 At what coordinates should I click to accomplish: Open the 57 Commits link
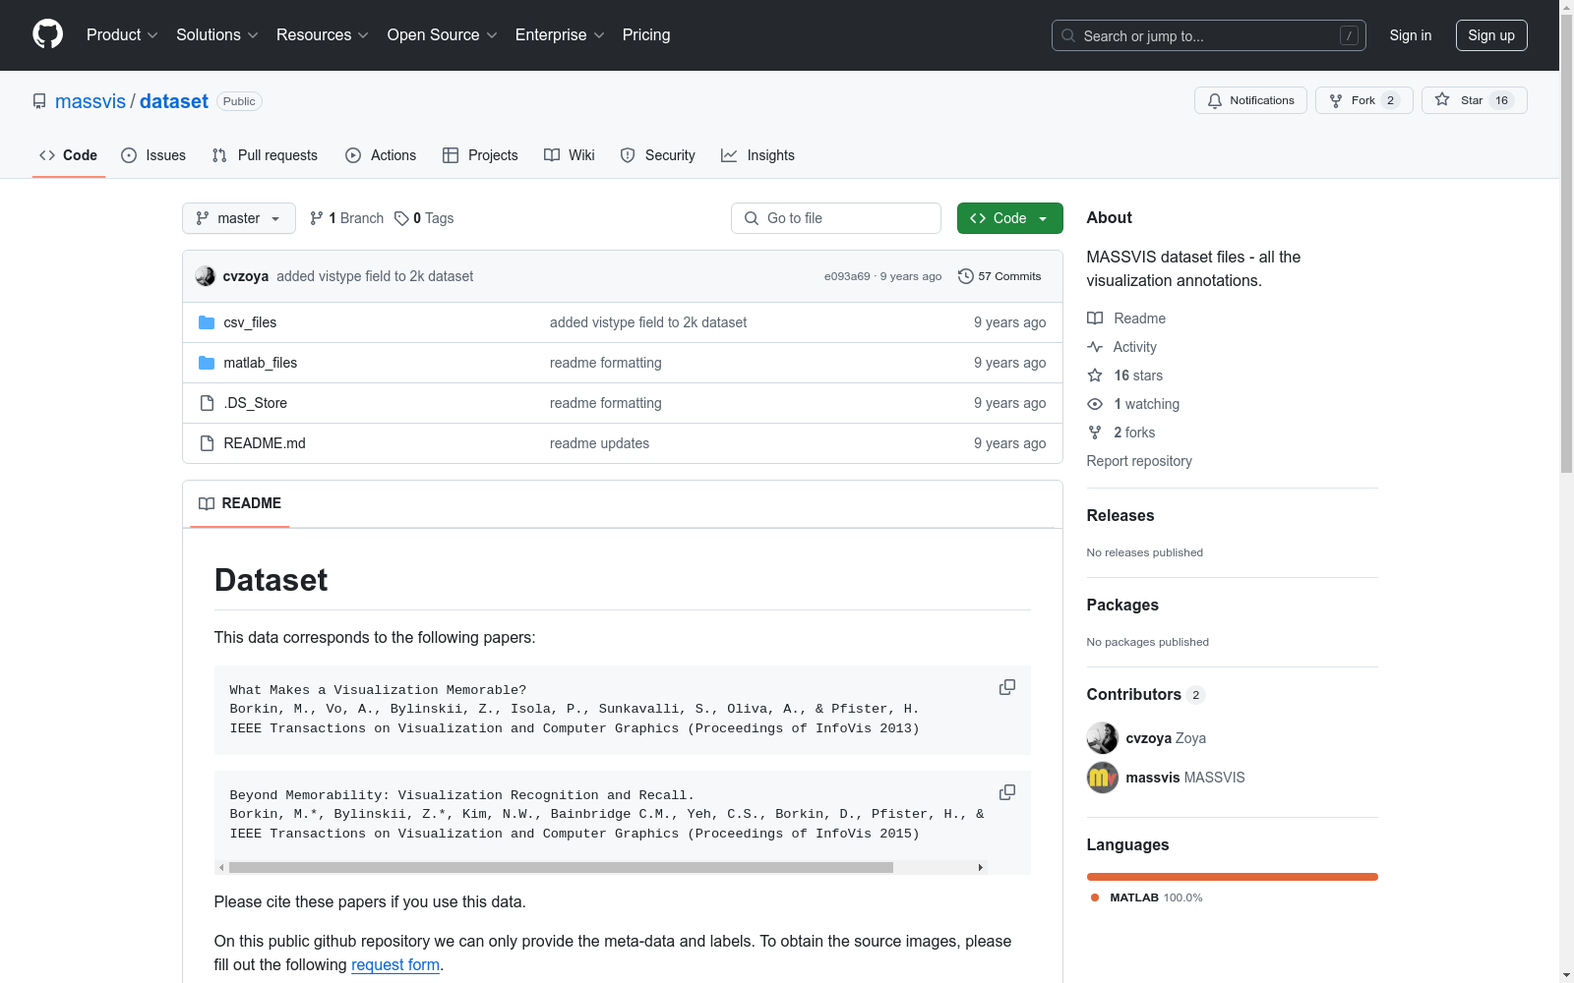(999, 276)
